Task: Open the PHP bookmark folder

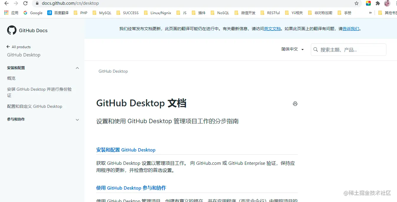Action: point(80,13)
